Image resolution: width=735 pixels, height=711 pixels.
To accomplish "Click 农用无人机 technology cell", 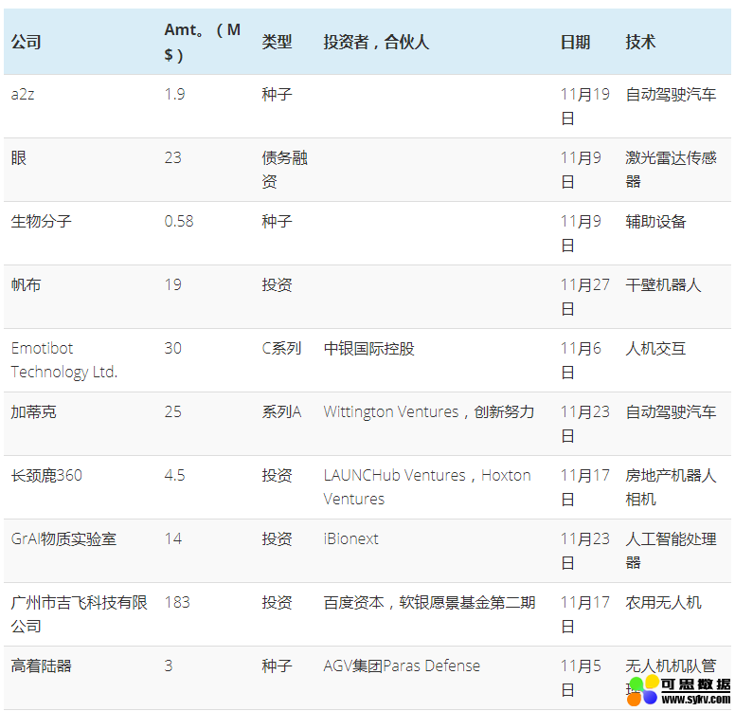I will click(663, 602).
